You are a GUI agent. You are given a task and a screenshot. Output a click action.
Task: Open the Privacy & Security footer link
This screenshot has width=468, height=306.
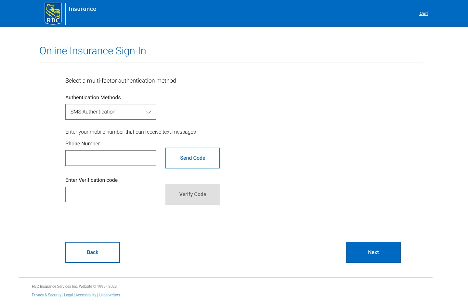pyautogui.click(x=46, y=295)
